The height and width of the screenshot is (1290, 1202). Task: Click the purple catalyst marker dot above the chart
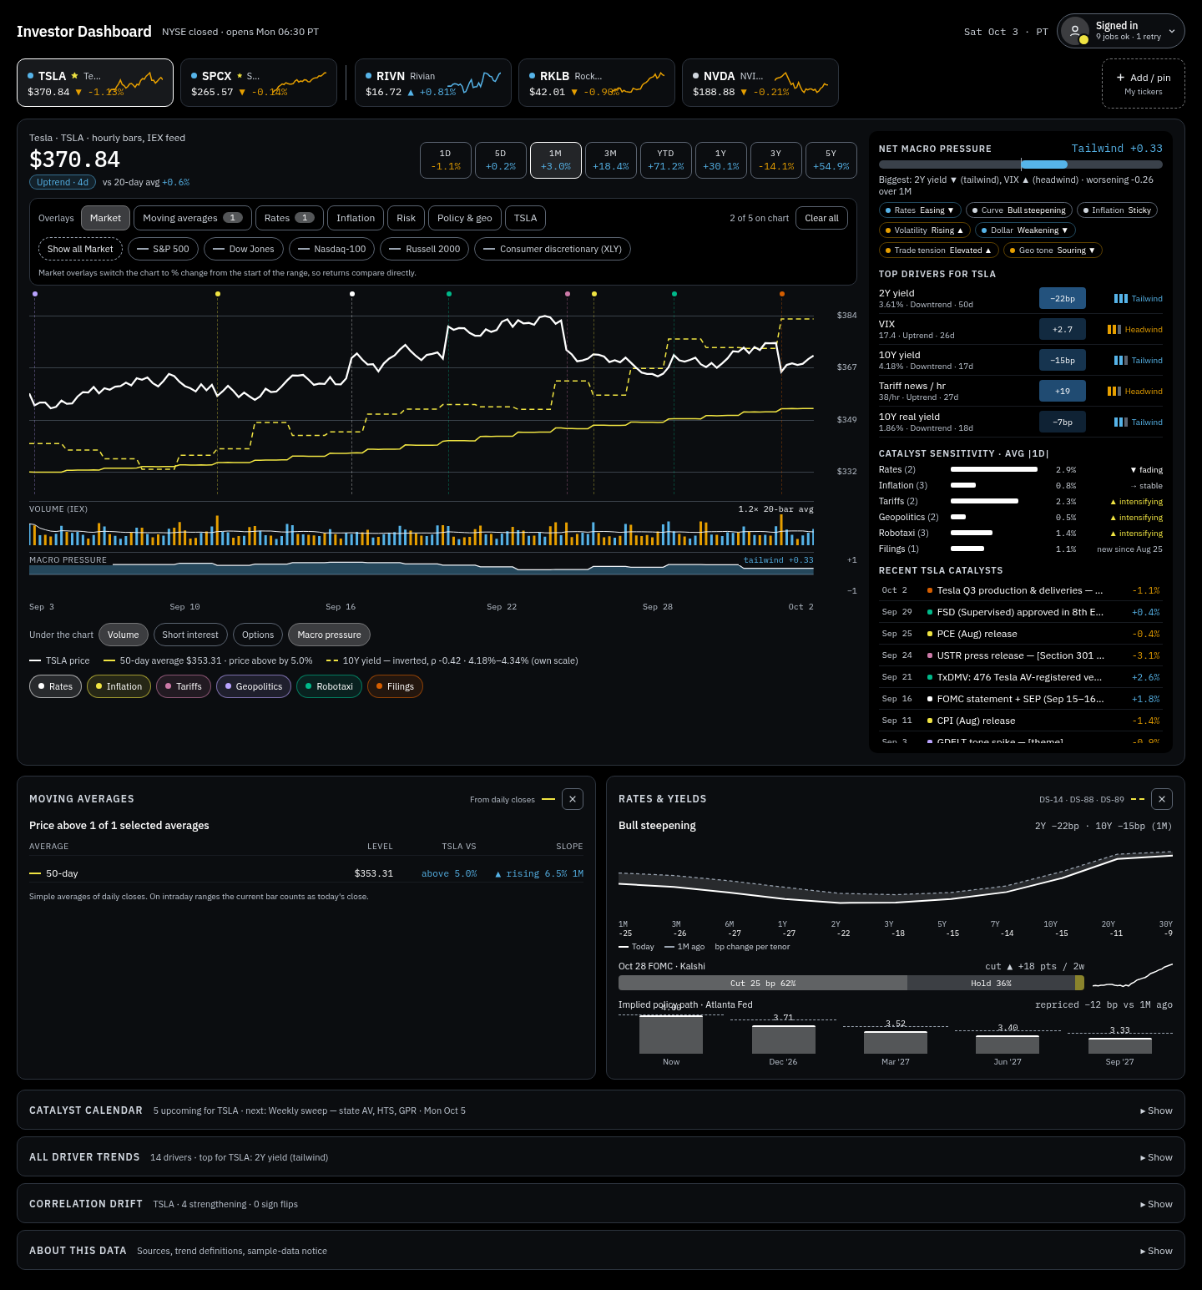coord(34,294)
